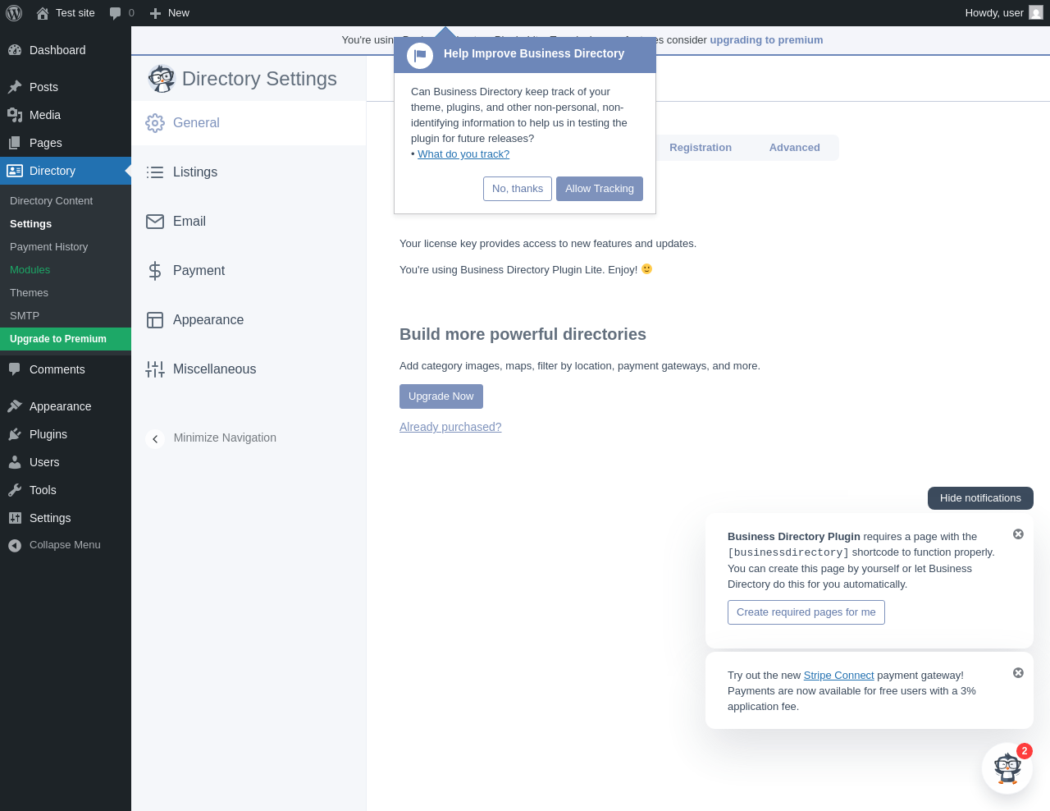Open Themes submenu item
The height and width of the screenshot is (811, 1050).
click(x=29, y=293)
